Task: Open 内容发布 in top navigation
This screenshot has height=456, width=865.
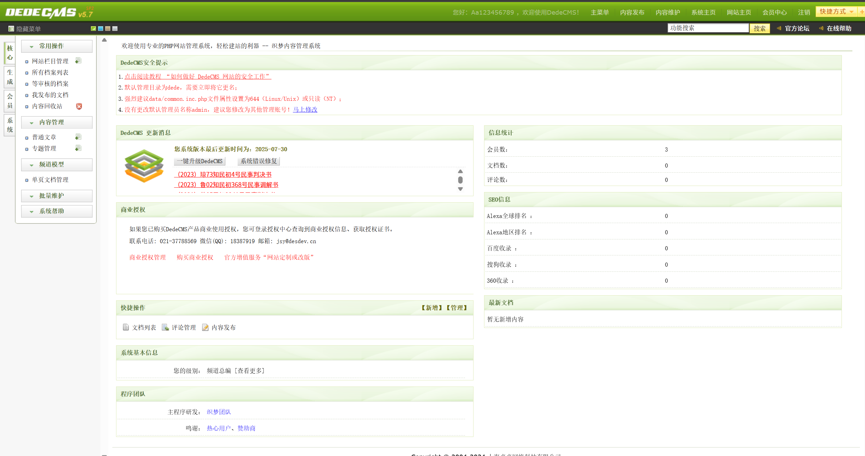Action: 632,13
